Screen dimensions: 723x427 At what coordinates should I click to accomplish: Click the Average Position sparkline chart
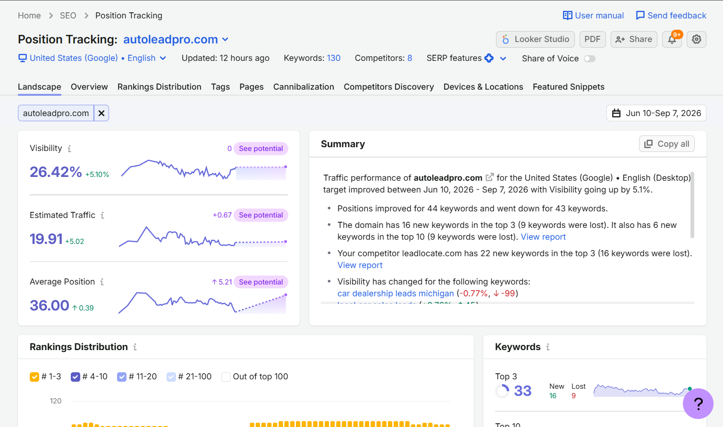pyautogui.click(x=202, y=303)
